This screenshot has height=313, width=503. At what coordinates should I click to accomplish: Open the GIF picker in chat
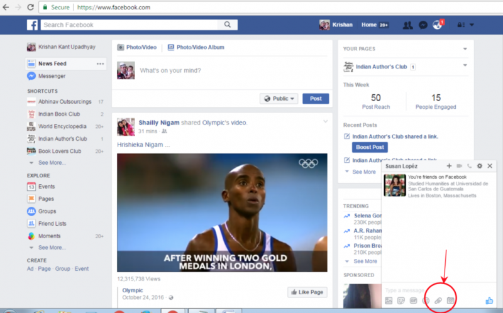tap(413, 300)
